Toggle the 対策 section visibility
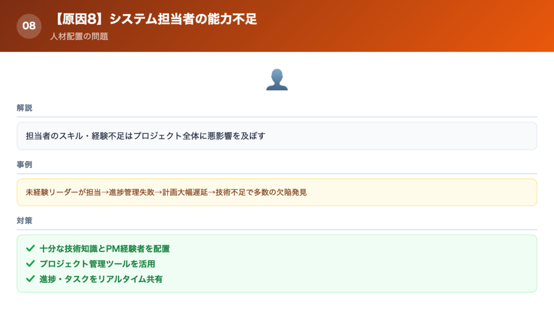 point(25,221)
